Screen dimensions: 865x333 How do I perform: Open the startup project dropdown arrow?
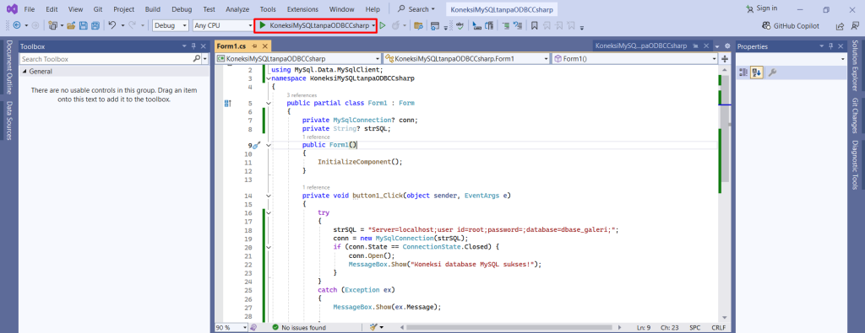(374, 25)
